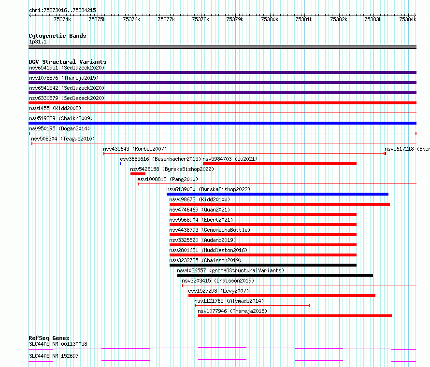Open the nsv6541951 Sedlazeck2020 purple variant
The image size is (430, 367).
pyautogui.click(x=222, y=72)
